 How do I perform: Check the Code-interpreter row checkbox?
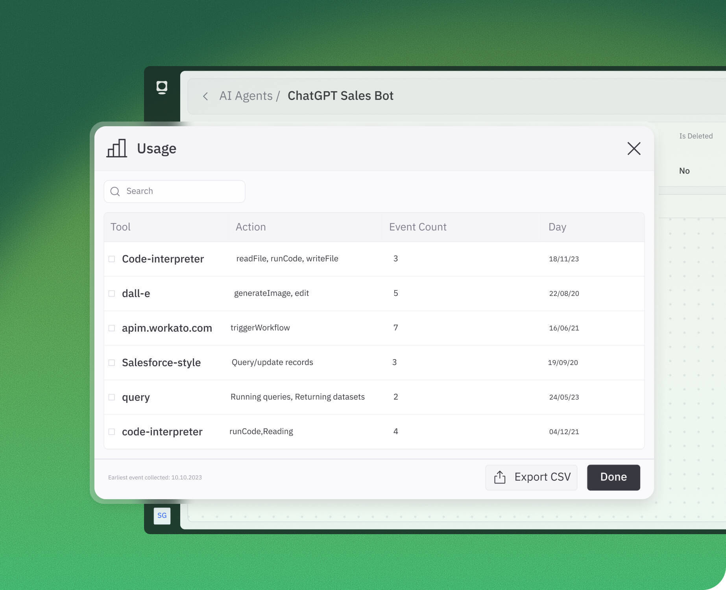click(x=112, y=259)
